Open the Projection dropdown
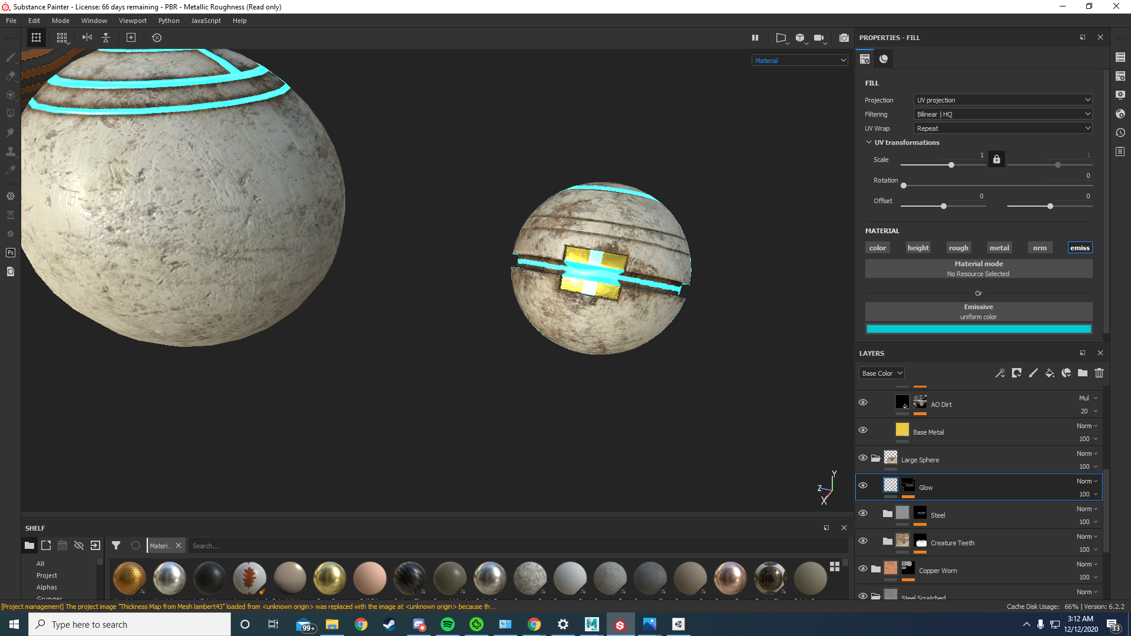Screen dimensions: 1131x636 pyautogui.click(x=1003, y=100)
